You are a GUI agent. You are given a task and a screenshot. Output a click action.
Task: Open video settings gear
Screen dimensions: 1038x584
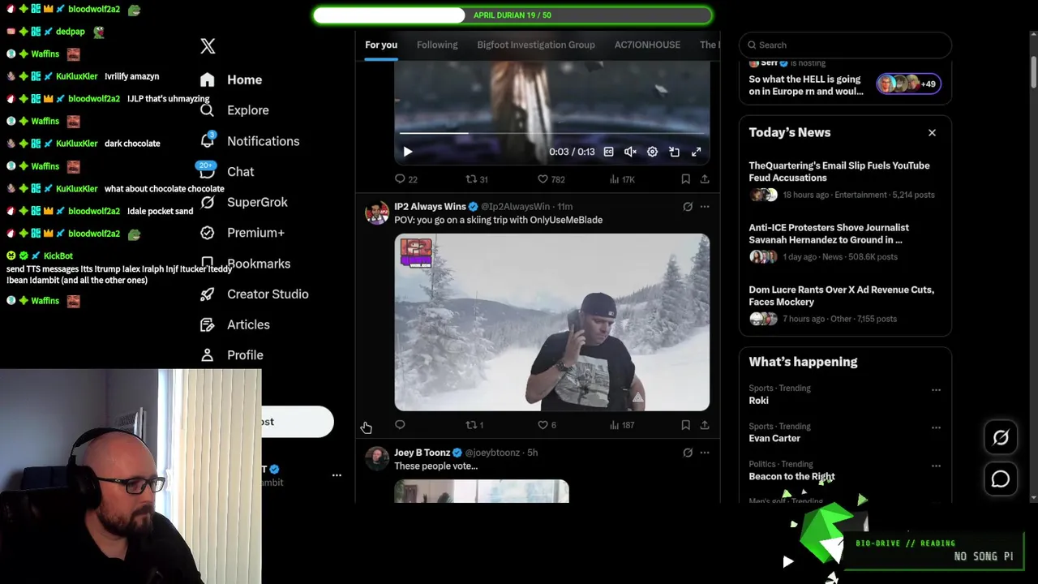coord(652,152)
